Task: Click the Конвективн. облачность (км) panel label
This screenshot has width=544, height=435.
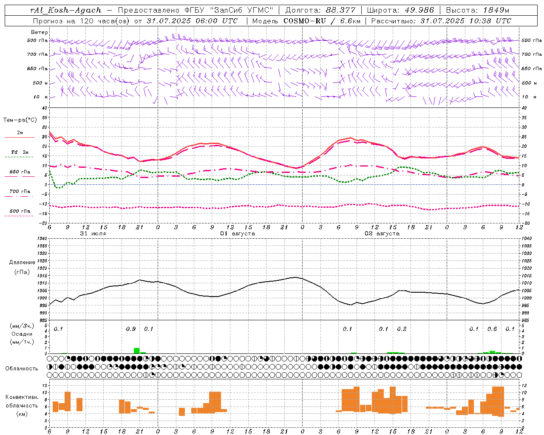Action: point(22,406)
